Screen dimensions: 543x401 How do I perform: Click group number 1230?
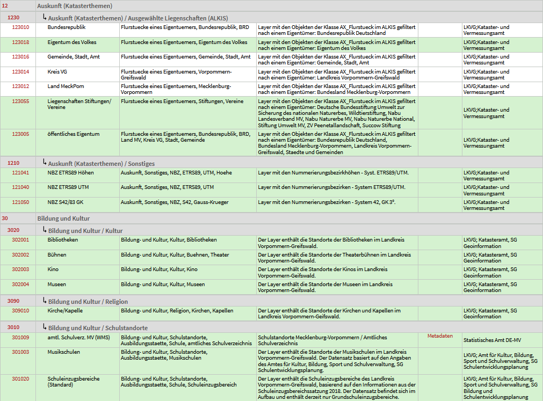pos(13,18)
